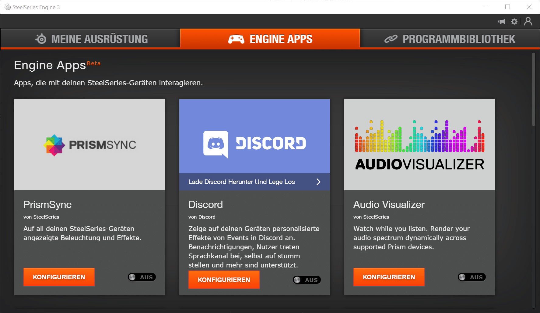Maximize the SteelSeries Engine window
540x313 pixels.
pos(507,7)
